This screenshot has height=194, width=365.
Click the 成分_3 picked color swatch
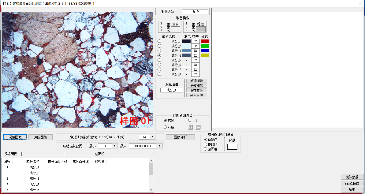coord(186,51)
